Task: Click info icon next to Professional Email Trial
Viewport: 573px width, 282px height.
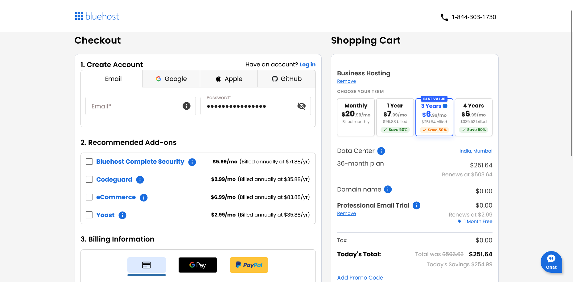Action: [x=416, y=205]
